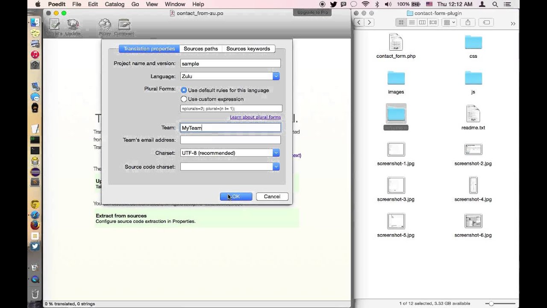
Task: Click the Team's email address field
Action: click(230, 140)
